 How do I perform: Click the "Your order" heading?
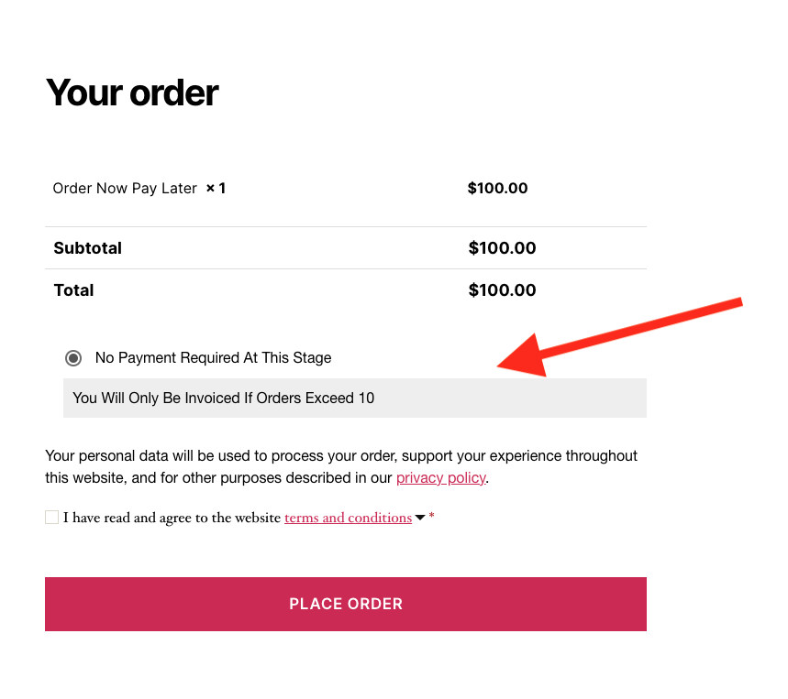point(132,93)
